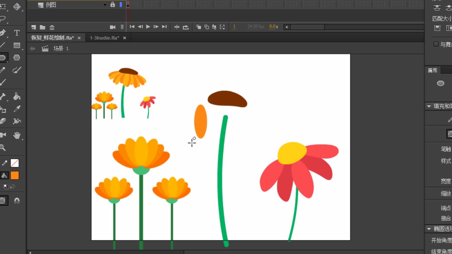Select the Zoom magnifier tool
The width and height of the screenshot is (452, 254).
pyautogui.click(x=3, y=148)
